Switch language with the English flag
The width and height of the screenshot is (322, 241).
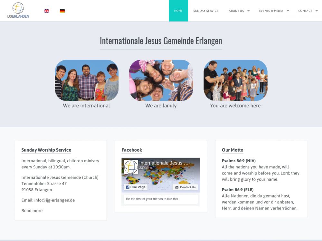[47, 11]
